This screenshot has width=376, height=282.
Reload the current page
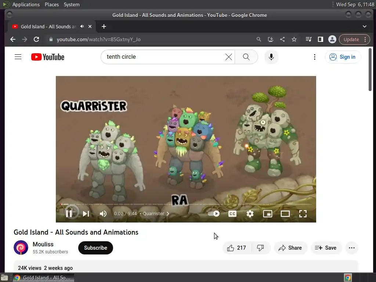tap(36, 39)
